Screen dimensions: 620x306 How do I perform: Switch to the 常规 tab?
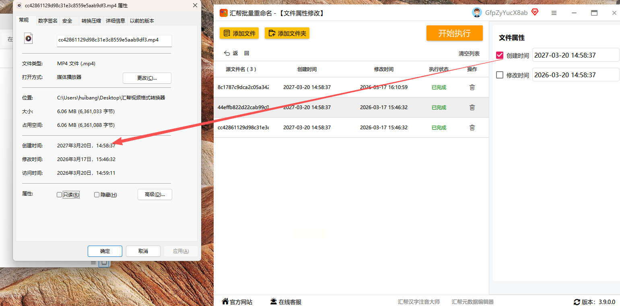[x=24, y=20]
